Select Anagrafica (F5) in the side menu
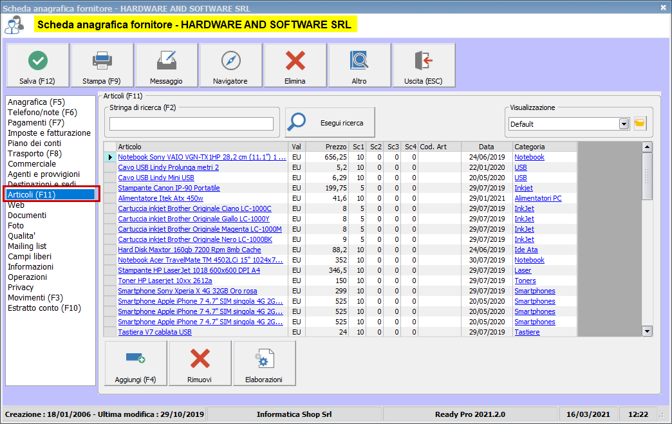Viewport: 672px width, 424px height. (x=36, y=102)
